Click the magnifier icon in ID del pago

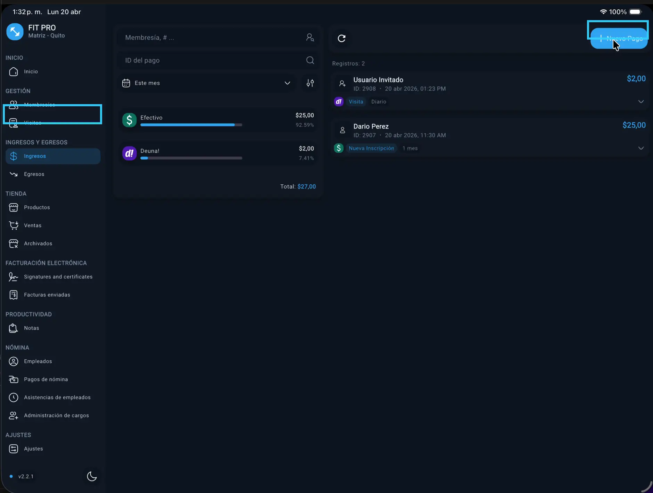pos(310,60)
